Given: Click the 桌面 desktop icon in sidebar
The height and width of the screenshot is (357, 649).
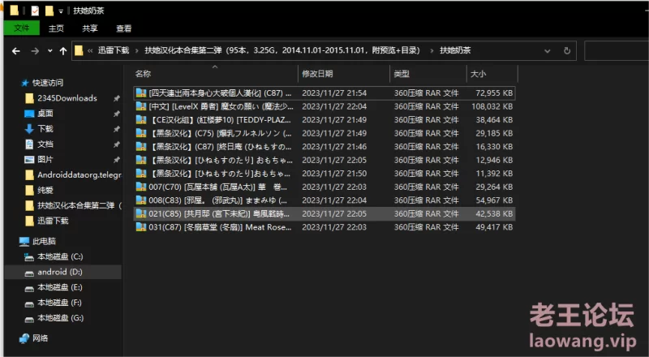Looking at the screenshot, I should (29, 114).
